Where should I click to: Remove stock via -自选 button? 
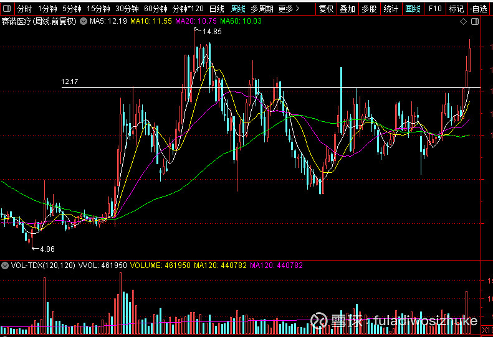point(479,9)
